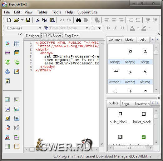
Task: Close the symbols panel with X
Action: pyautogui.click(x=159, y=34)
